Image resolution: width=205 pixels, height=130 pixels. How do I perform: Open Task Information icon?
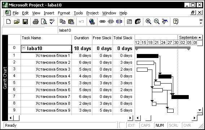tap(129, 22)
